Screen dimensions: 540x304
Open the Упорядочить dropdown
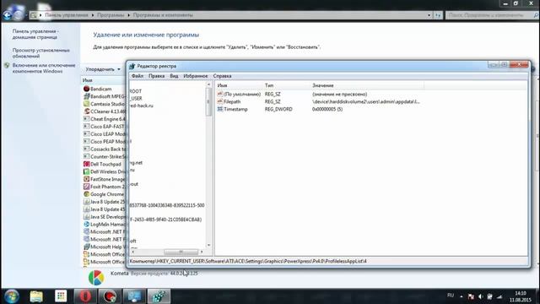pos(103,69)
